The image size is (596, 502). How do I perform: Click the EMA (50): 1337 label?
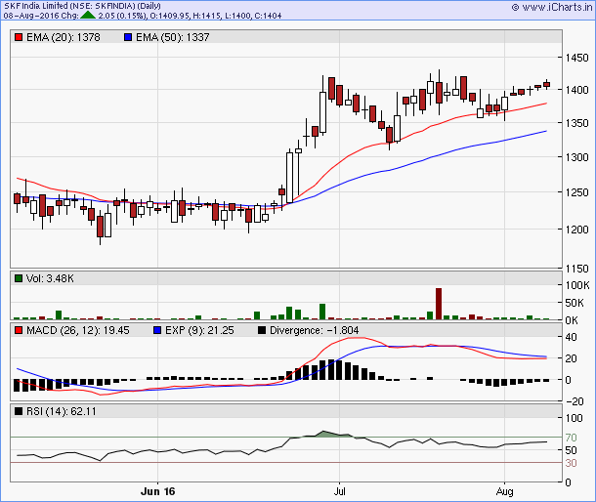tap(173, 37)
